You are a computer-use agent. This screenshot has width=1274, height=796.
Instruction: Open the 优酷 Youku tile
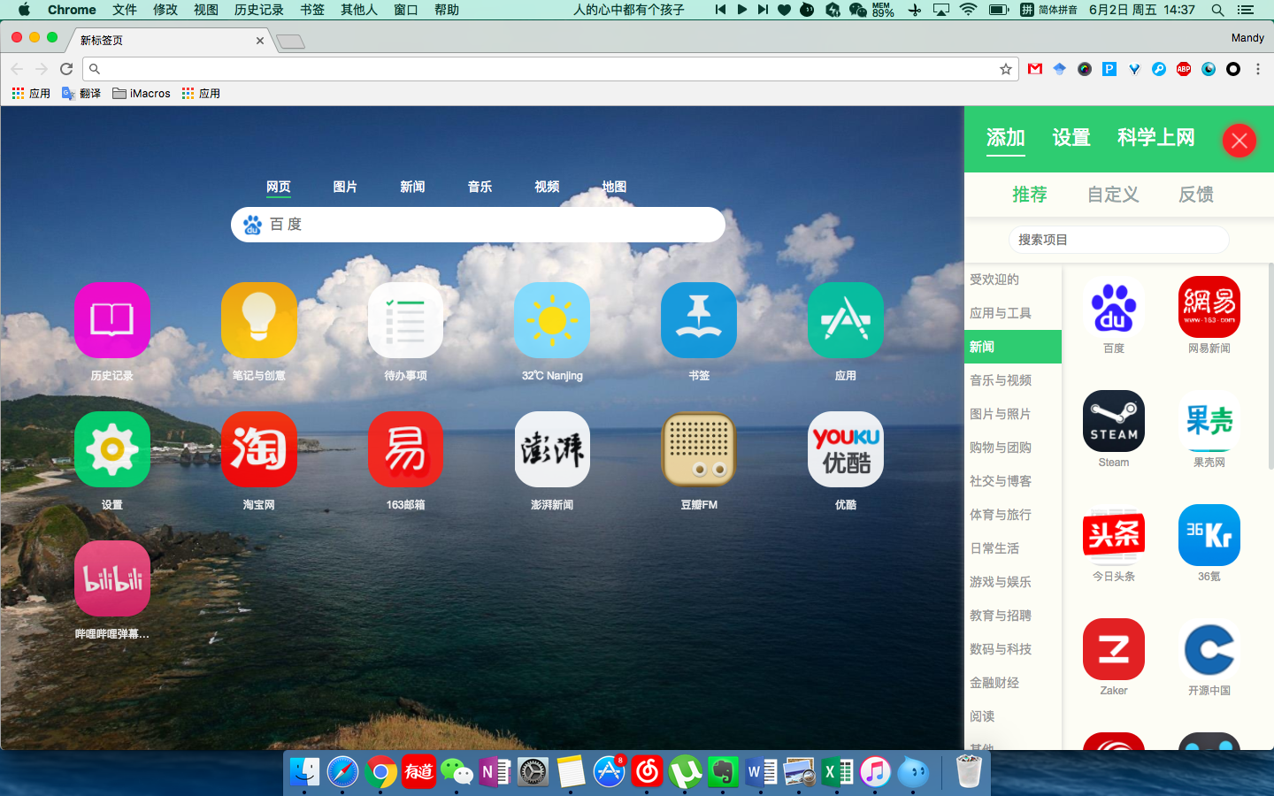coord(846,449)
